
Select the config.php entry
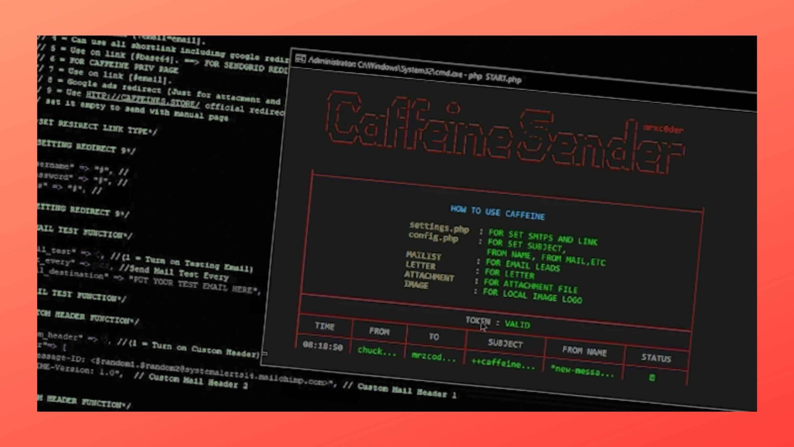[433, 237]
